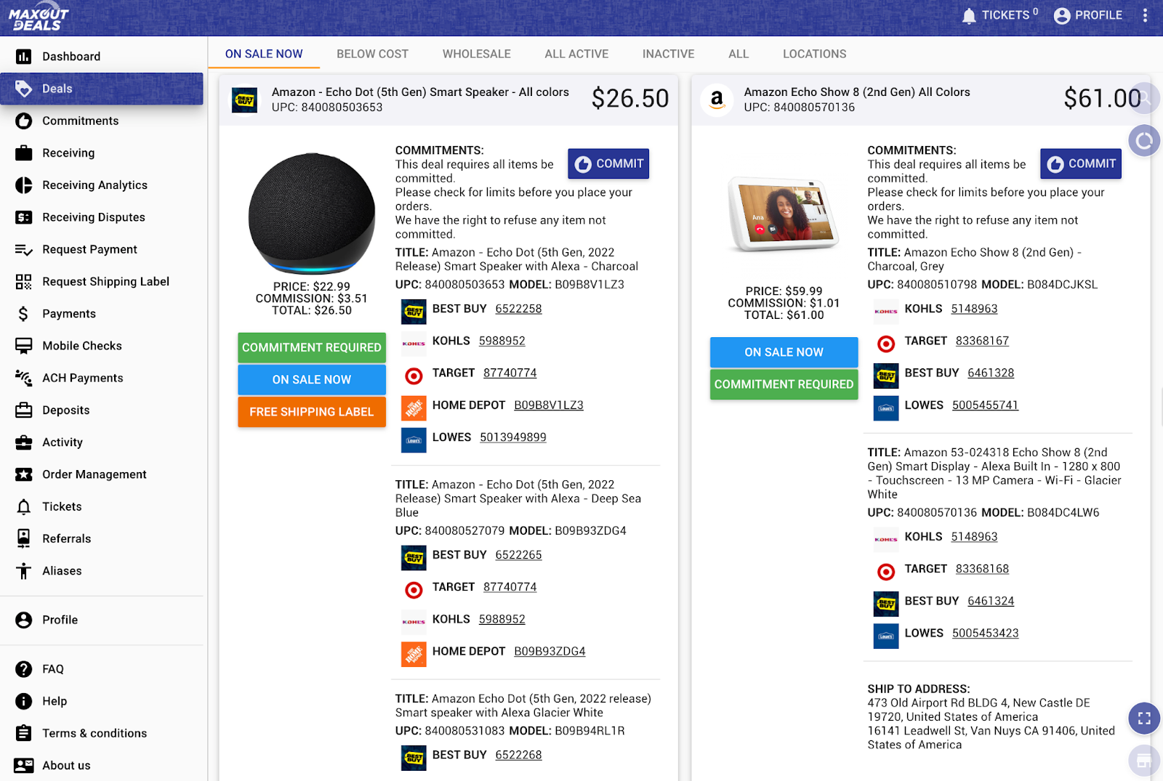Open Home Depot link B09B93ZDG4
Image resolution: width=1163 pixels, height=781 pixels.
pos(550,652)
